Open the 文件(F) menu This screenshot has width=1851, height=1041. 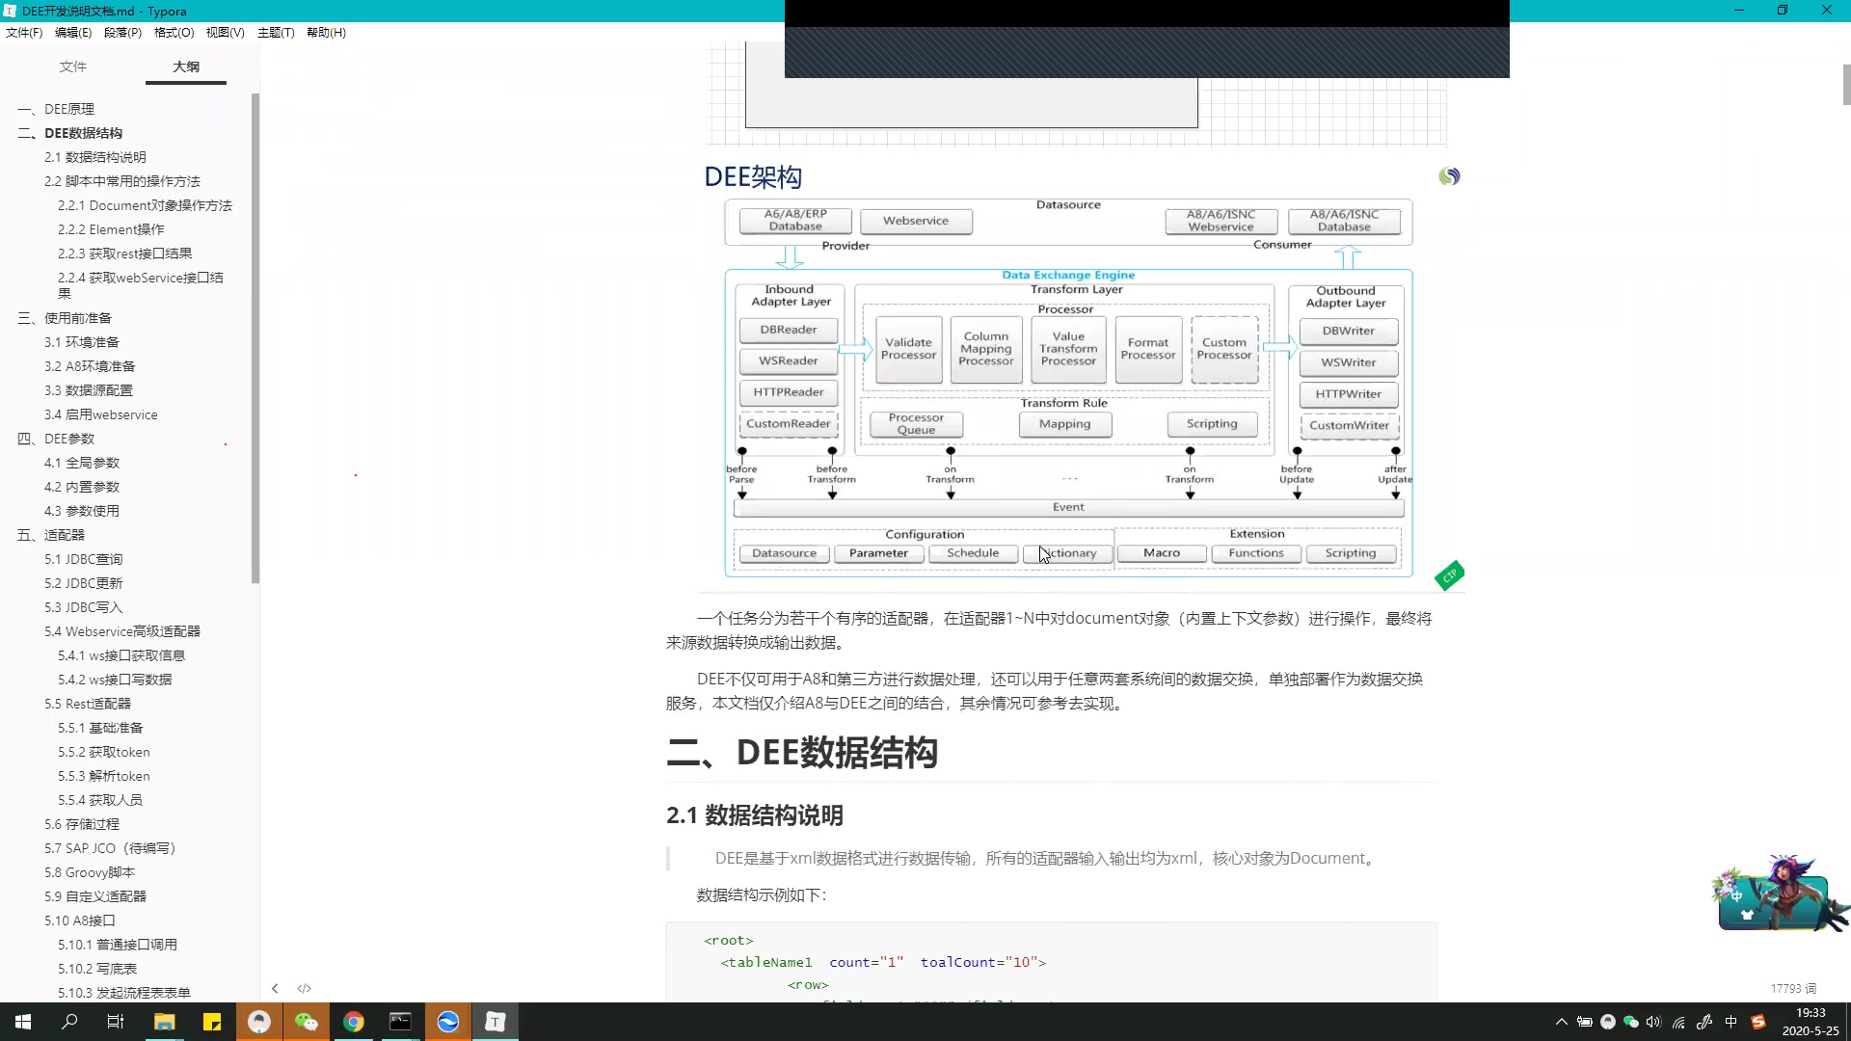point(24,33)
